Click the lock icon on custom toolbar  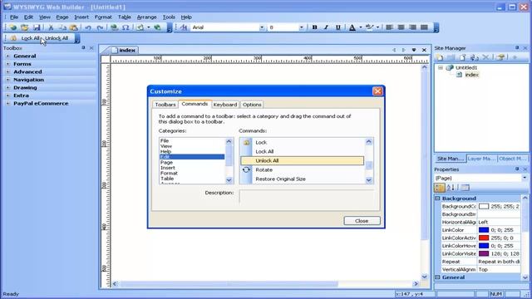[13, 38]
